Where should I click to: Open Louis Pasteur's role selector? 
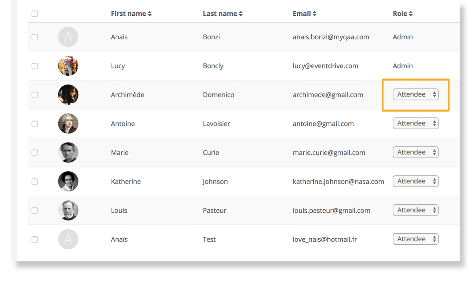pos(416,210)
